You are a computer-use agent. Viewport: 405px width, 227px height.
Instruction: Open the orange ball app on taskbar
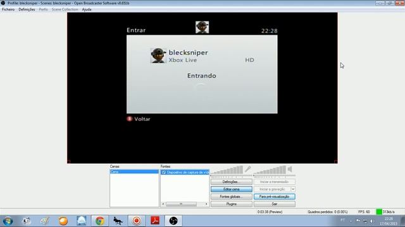63,221
